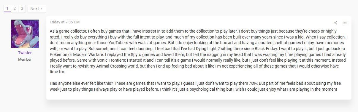Click the Next page button
This screenshot has width=358, height=112.
pyautogui.click(x=37, y=9)
